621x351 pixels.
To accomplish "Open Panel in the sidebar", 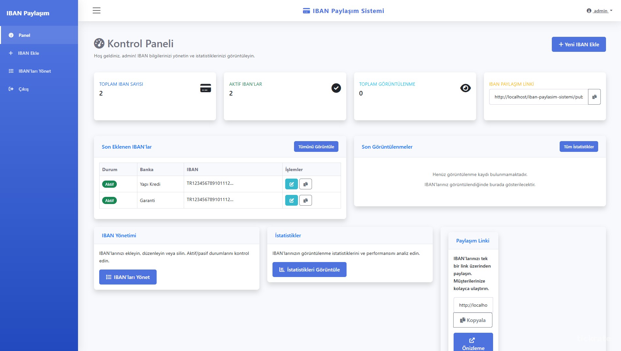I will 24,35.
